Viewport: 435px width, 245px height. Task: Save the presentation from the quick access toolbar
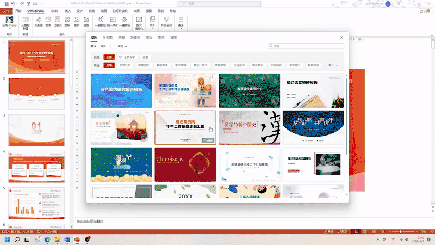coord(7,4)
